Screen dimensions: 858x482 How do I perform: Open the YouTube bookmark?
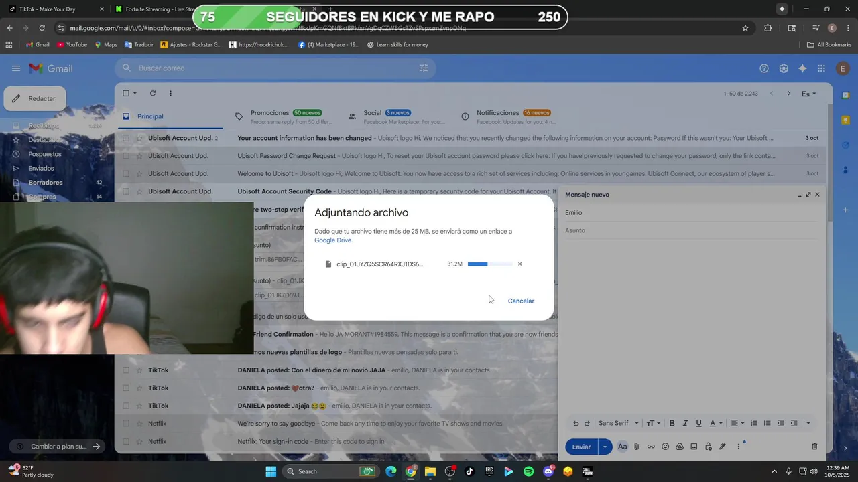click(x=72, y=45)
